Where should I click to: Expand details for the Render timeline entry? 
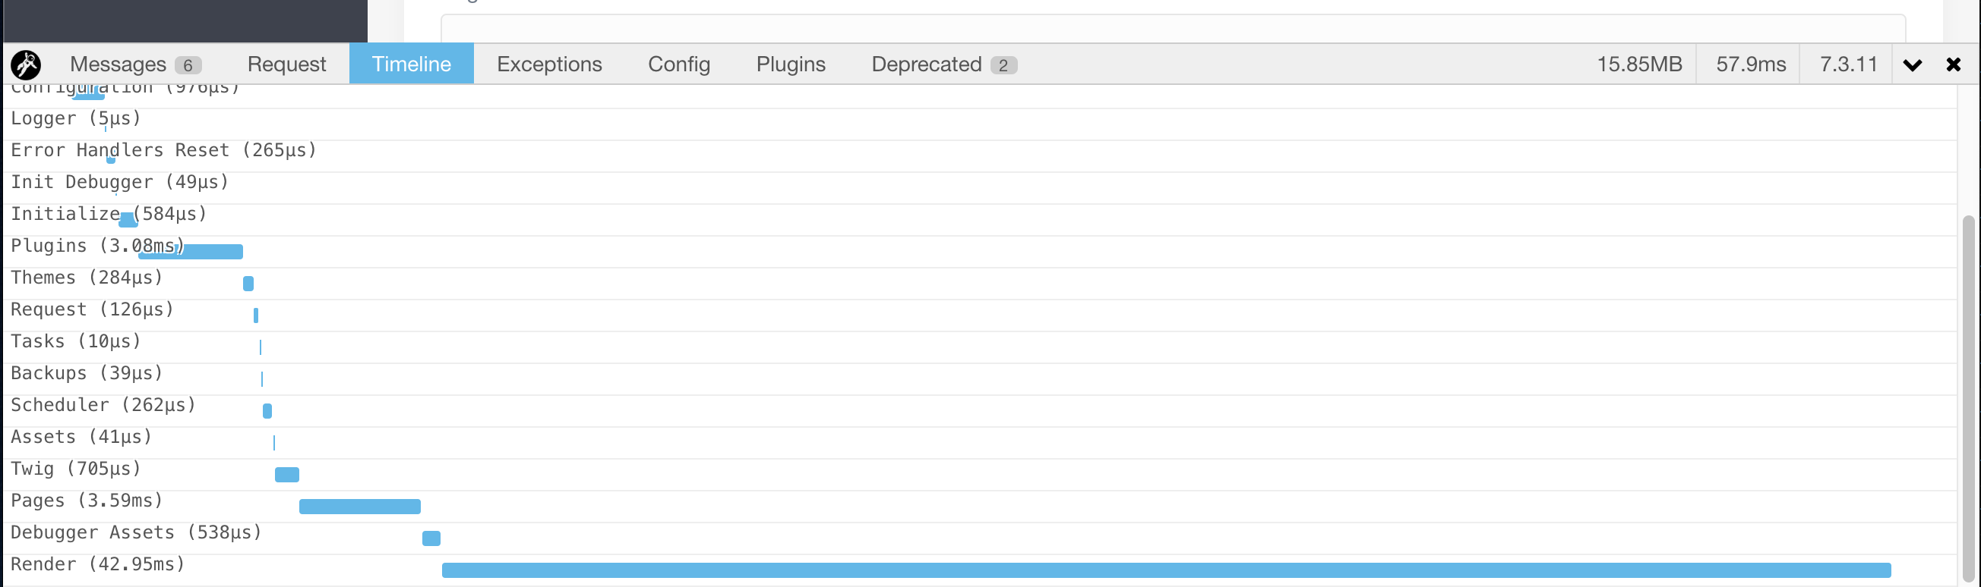coord(98,563)
